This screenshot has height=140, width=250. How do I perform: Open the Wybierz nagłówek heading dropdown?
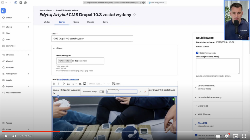tap(97, 84)
